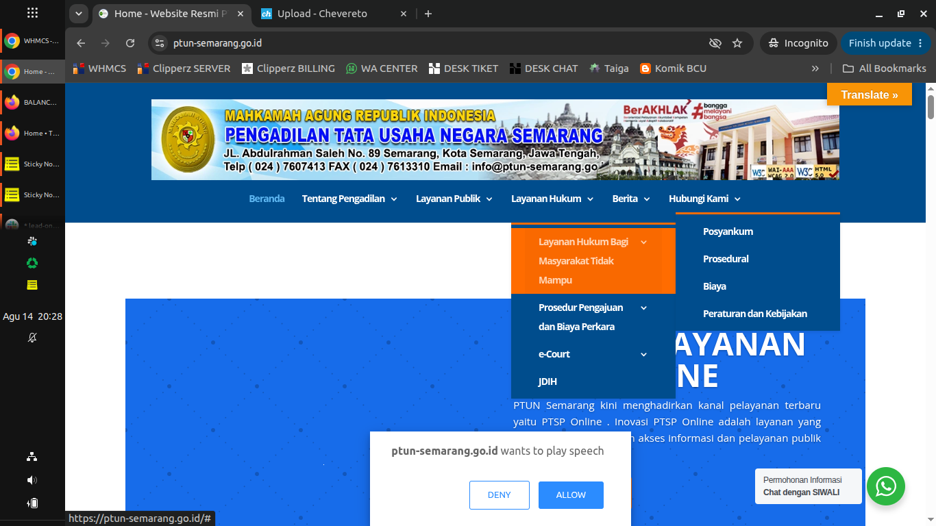Open the yellow sticky notes tray icon
936x526 pixels.
pos(32,285)
